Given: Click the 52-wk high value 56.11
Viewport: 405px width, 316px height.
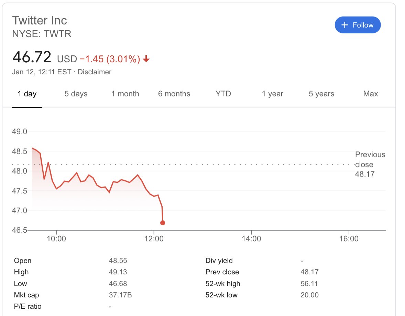Looking at the screenshot, I should click(x=309, y=283).
